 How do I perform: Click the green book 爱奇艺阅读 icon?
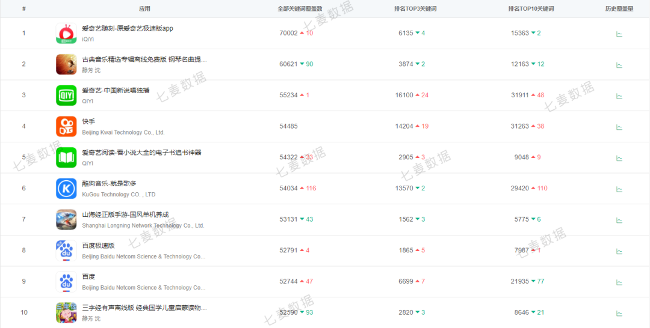(x=66, y=157)
